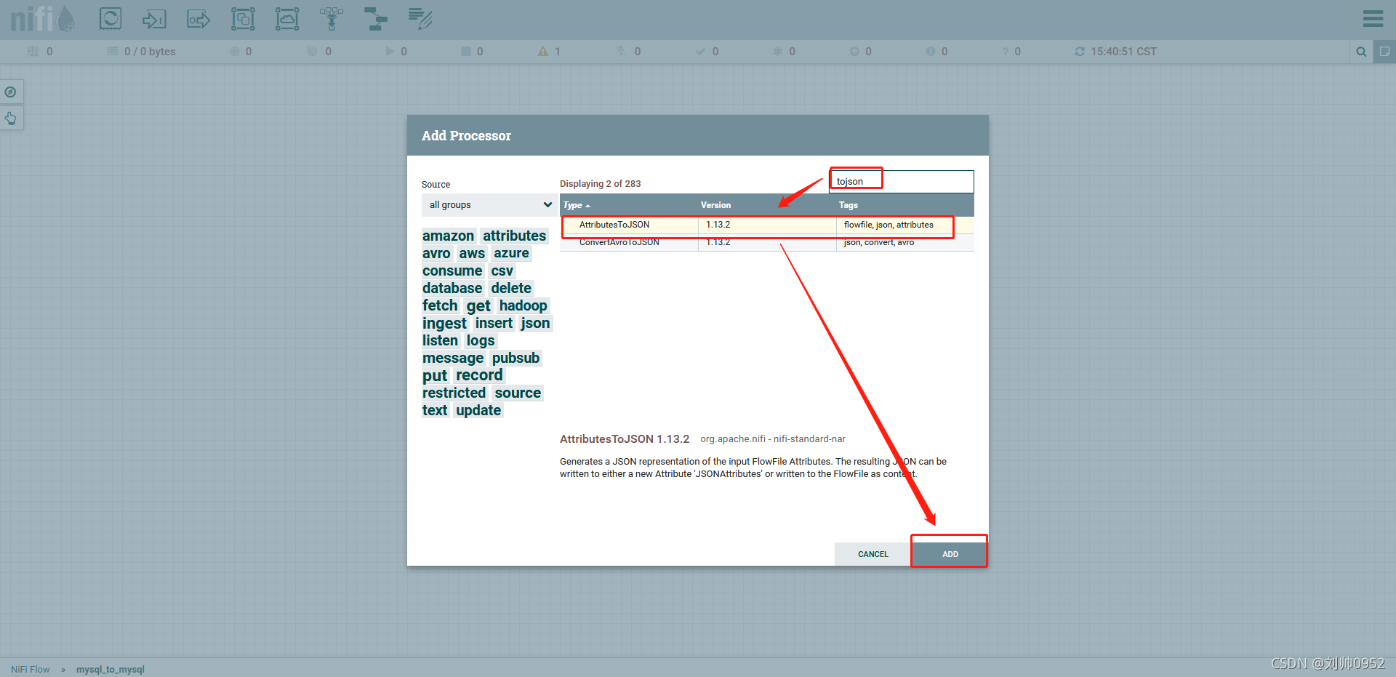The image size is (1396, 677).
Task: Filter by azure tag
Action: click(511, 253)
